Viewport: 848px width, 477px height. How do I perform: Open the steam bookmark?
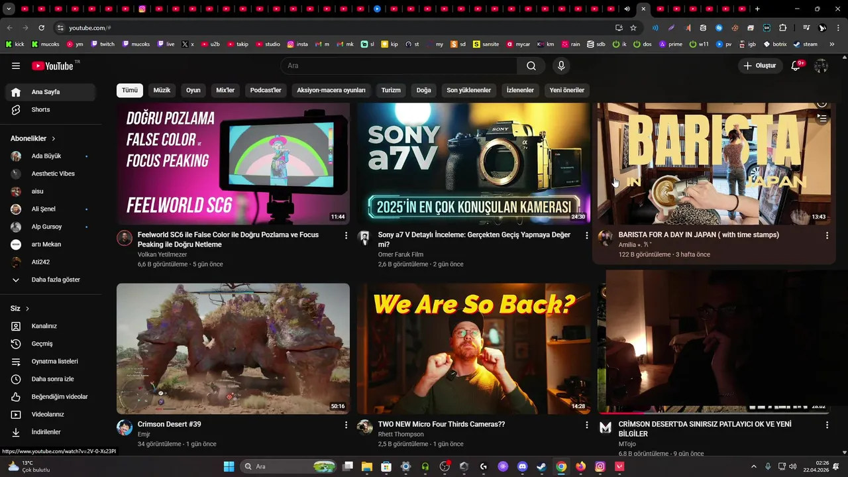pyautogui.click(x=806, y=44)
